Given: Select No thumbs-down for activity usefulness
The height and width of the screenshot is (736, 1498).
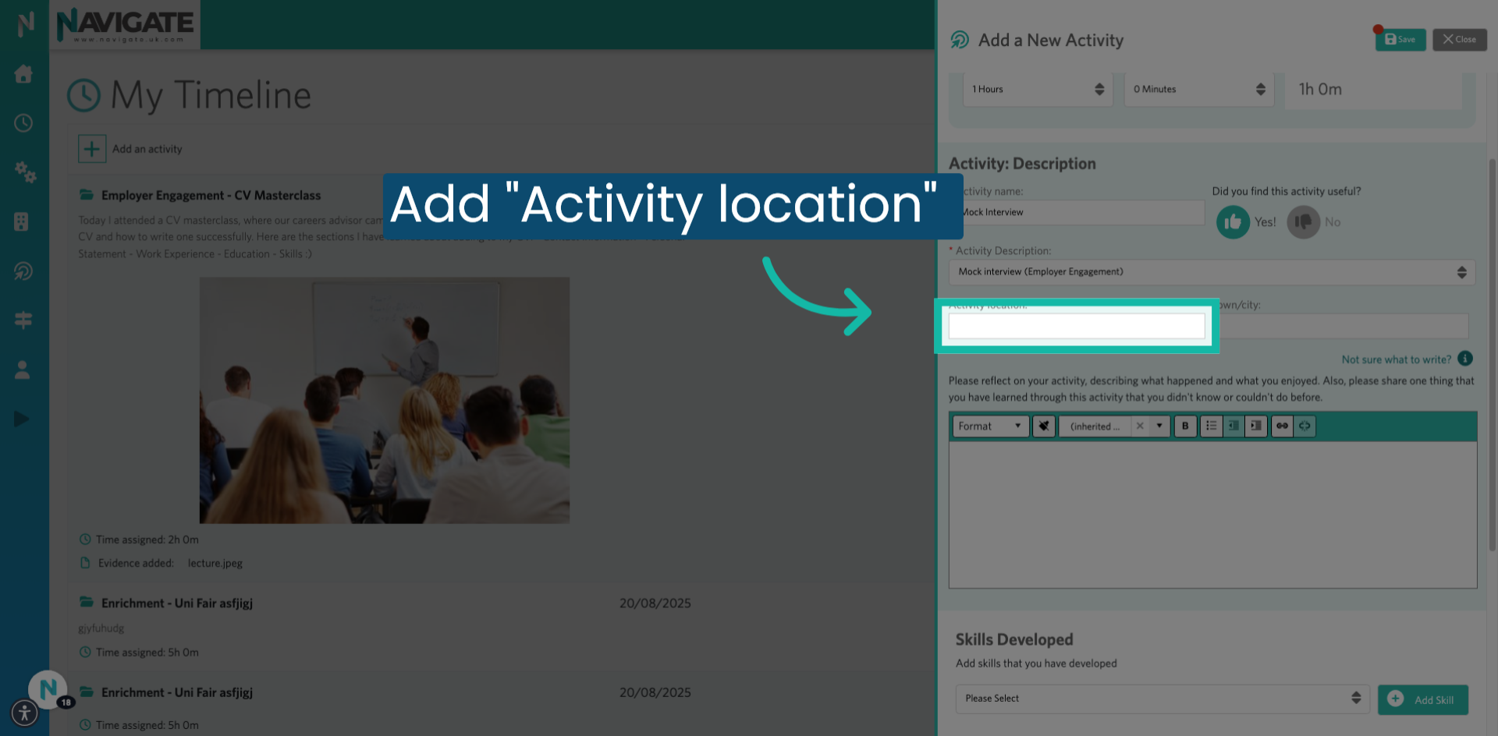Looking at the screenshot, I should click(1302, 222).
